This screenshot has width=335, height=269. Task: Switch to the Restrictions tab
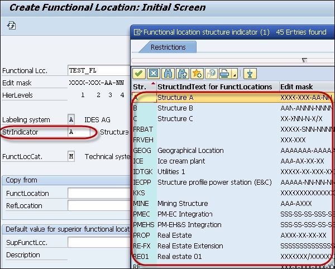pyautogui.click(x=168, y=47)
